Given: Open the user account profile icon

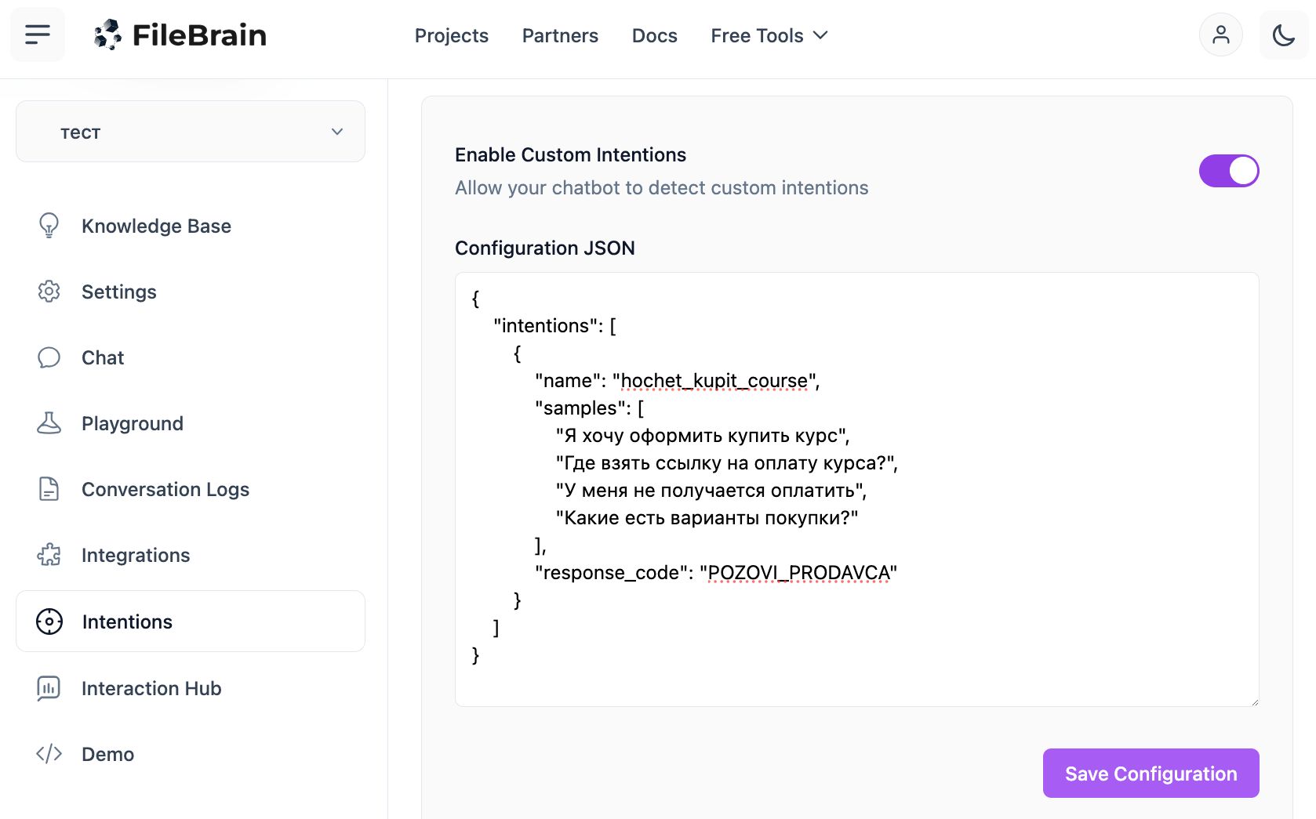Looking at the screenshot, I should [1220, 35].
